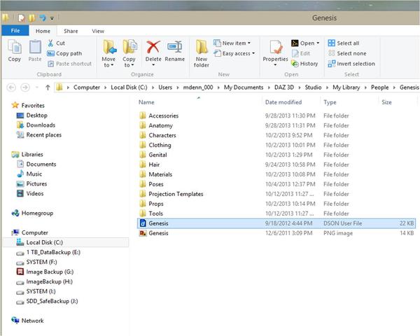This screenshot has width=420, height=336.
Task: Sort by the Type column header
Action: 330,102
